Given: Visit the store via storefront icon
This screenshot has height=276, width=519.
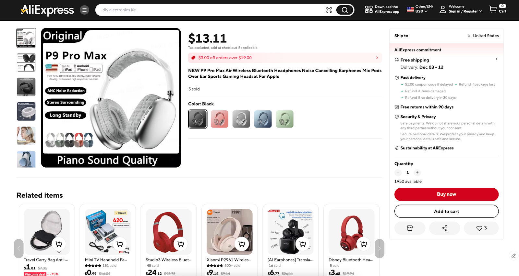Looking at the screenshot, I should tap(410, 228).
